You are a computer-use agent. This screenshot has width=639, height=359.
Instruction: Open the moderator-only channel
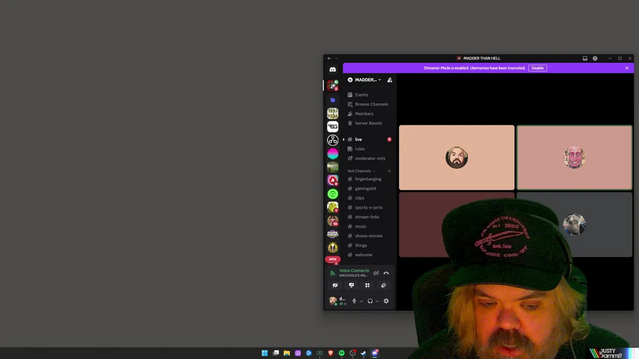tap(369, 159)
